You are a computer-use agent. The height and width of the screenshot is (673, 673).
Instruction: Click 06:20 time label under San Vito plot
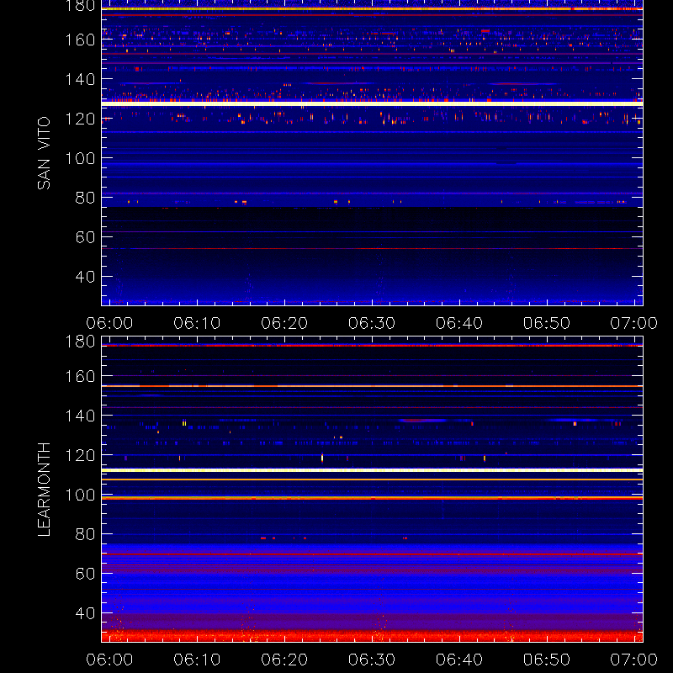click(x=284, y=323)
